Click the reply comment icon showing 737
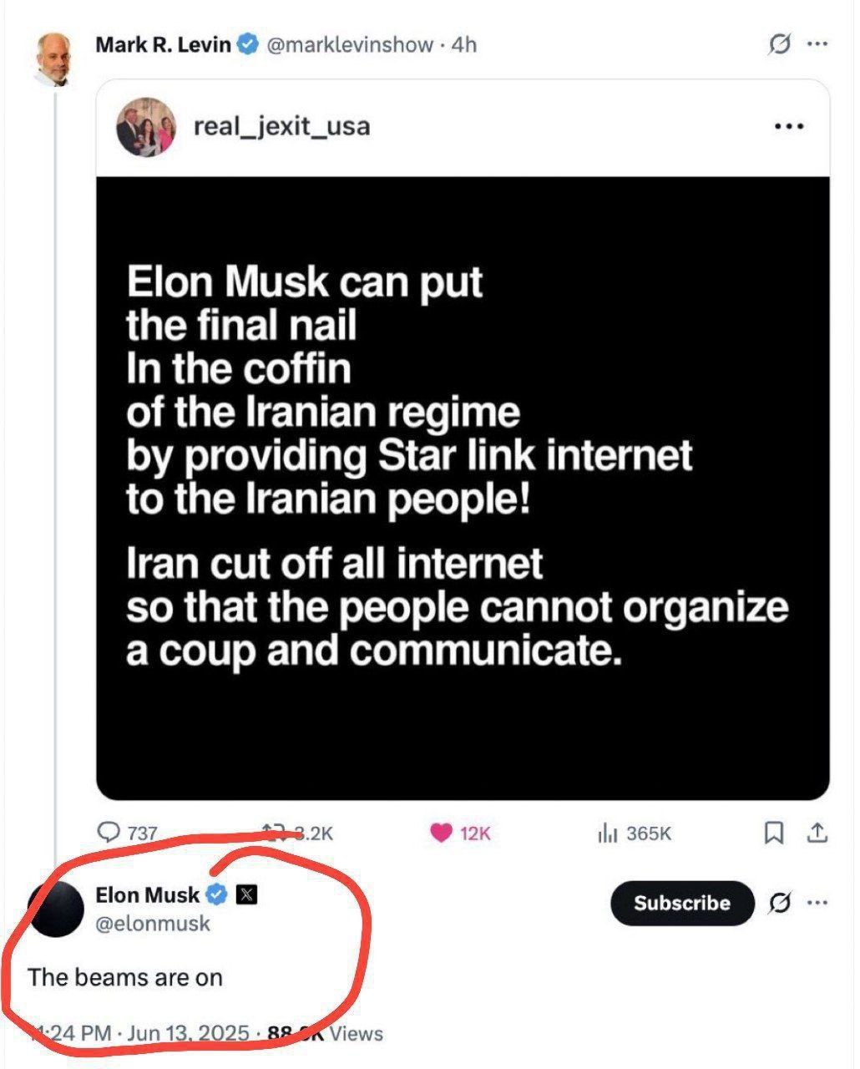The height and width of the screenshot is (1069, 860). click(110, 833)
